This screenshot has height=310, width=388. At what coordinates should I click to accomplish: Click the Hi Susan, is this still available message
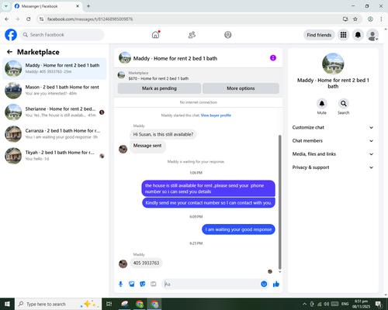click(163, 134)
